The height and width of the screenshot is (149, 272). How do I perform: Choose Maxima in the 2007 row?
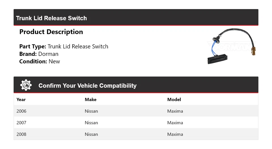click(x=175, y=123)
